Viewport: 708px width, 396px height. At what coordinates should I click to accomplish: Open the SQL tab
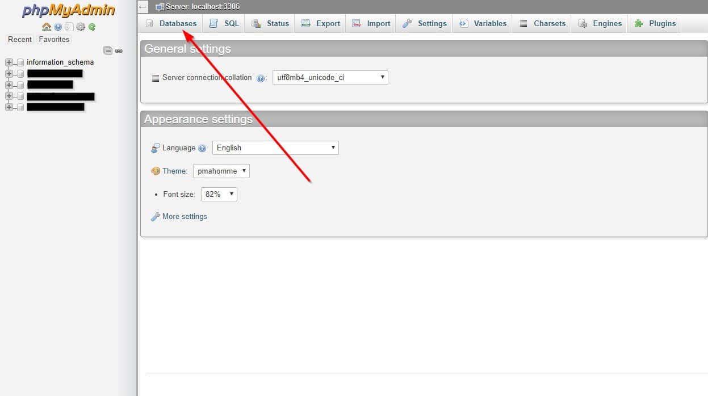tap(224, 24)
